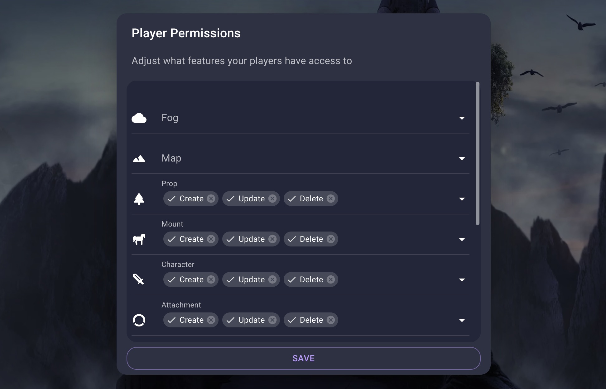The width and height of the screenshot is (606, 389).
Task: Click the checkmark inside Prop's Create chip
Action: 171,199
